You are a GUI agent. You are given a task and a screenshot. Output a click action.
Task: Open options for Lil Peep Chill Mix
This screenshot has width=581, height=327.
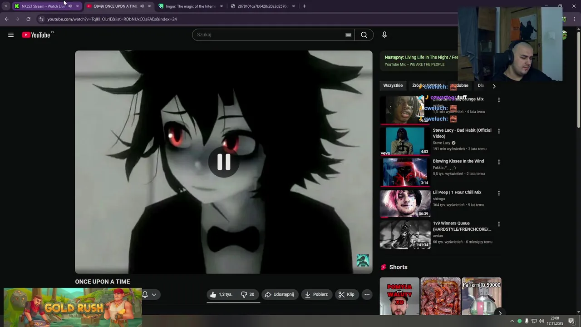point(499,193)
